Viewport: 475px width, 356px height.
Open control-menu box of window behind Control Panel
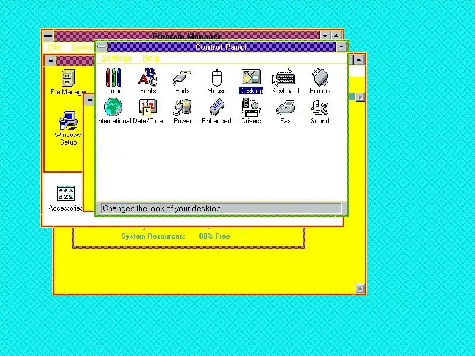(89, 100)
